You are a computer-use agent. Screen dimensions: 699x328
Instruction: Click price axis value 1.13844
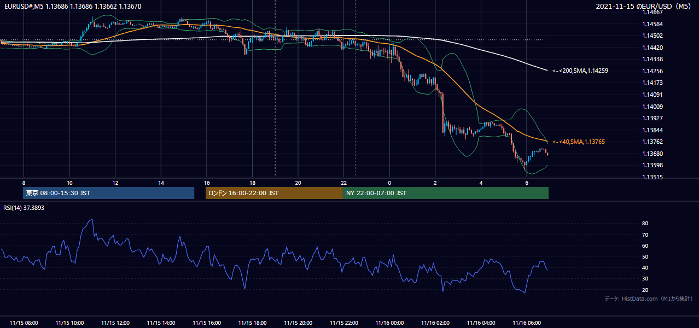pos(653,131)
